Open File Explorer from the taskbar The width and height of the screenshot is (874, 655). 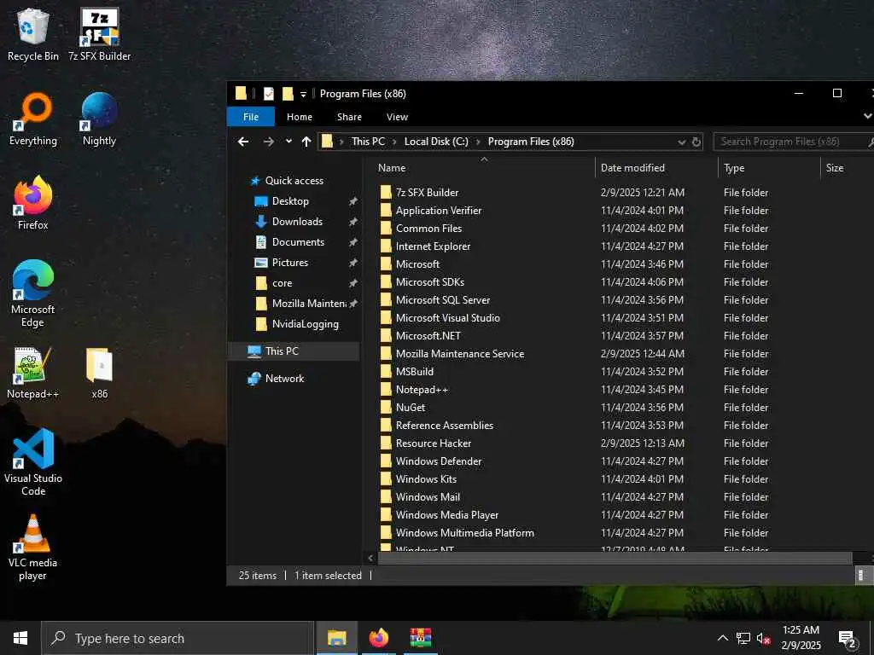pyautogui.click(x=336, y=638)
